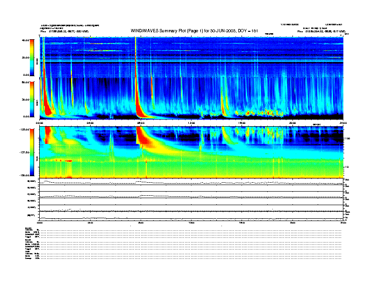Click the RAD2 vertical axis label
This screenshot has width=370, height=286.
(37, 62)
